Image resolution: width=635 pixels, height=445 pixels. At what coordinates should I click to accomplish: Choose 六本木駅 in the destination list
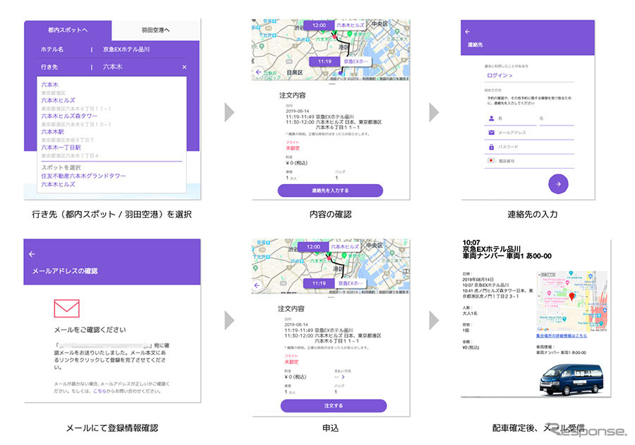click(54, 131)
